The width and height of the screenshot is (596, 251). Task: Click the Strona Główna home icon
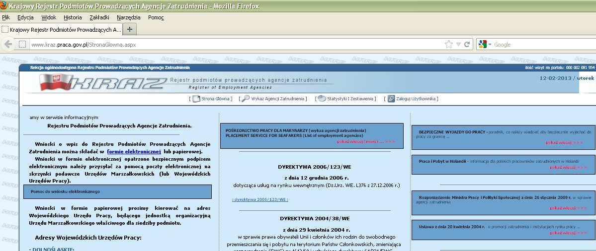click(x=196, y=99)
